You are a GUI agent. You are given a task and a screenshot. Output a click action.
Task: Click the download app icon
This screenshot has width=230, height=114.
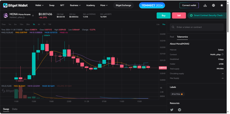(205, 5)
